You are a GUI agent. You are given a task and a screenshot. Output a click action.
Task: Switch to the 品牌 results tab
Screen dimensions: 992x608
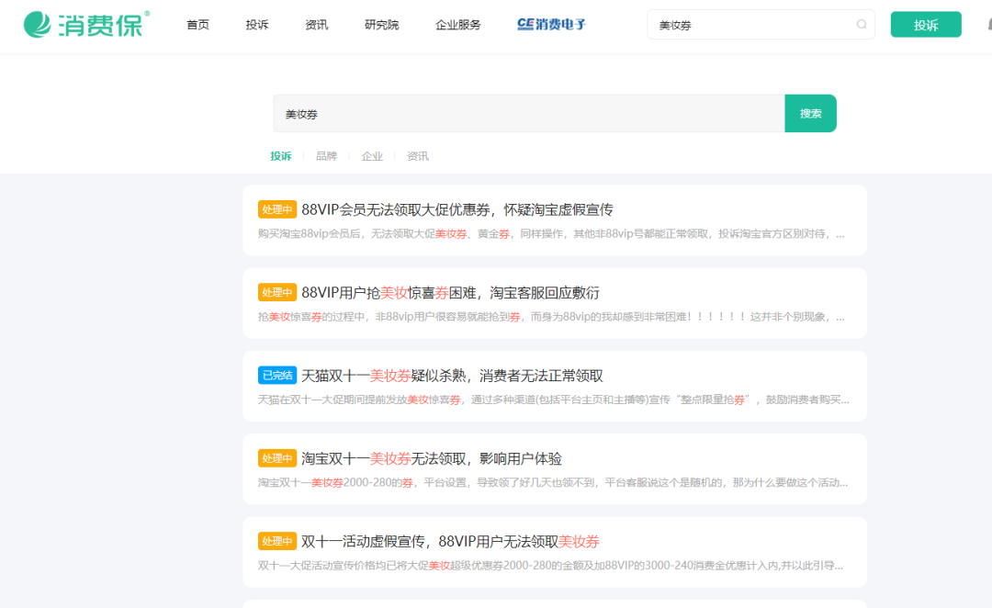click(326, 155)
